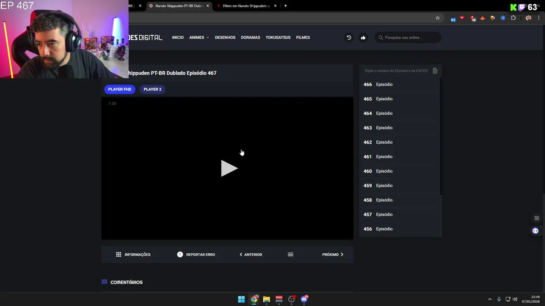Click the Informações grid icon

point(118,255)
